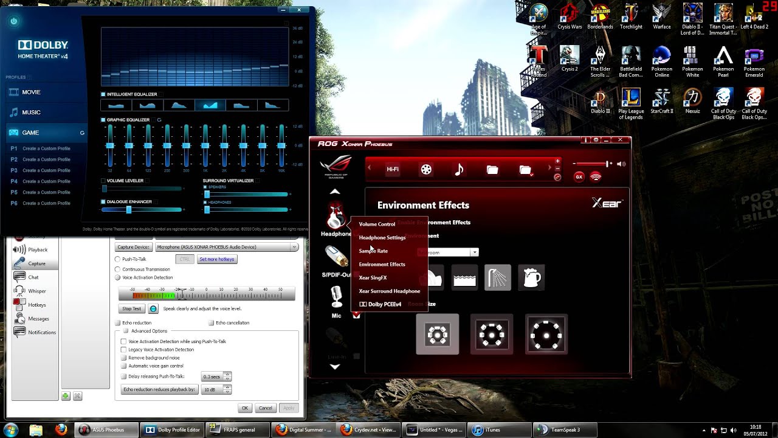Adjust the Dialogue Enhancer slider handle
The width and height of the screenshot is (778, 438).
click(128, 210)
